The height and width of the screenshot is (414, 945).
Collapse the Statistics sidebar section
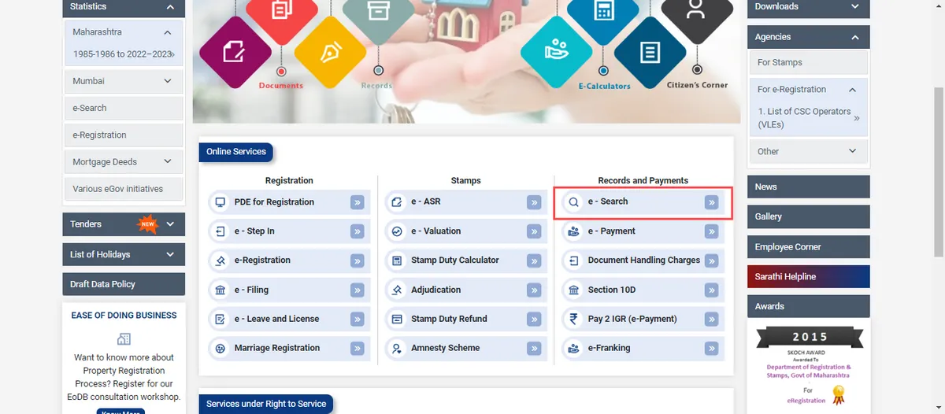[170, 7]
